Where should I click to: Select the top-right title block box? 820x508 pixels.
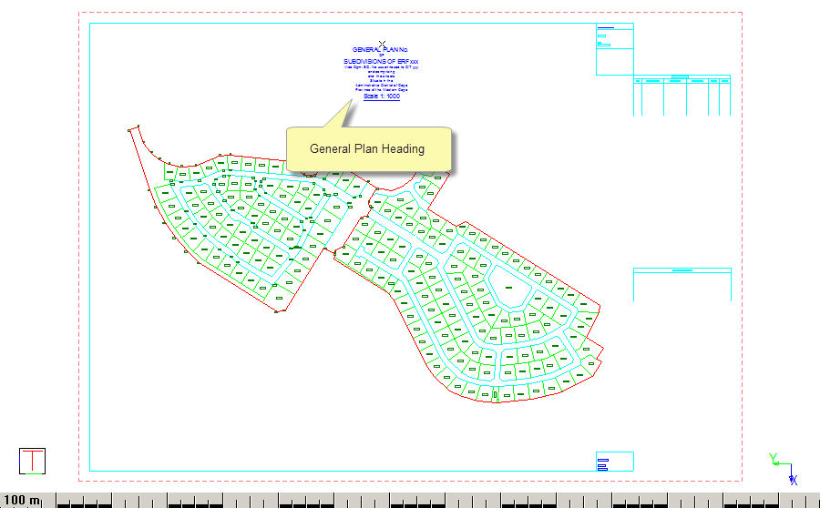[614, 48]
